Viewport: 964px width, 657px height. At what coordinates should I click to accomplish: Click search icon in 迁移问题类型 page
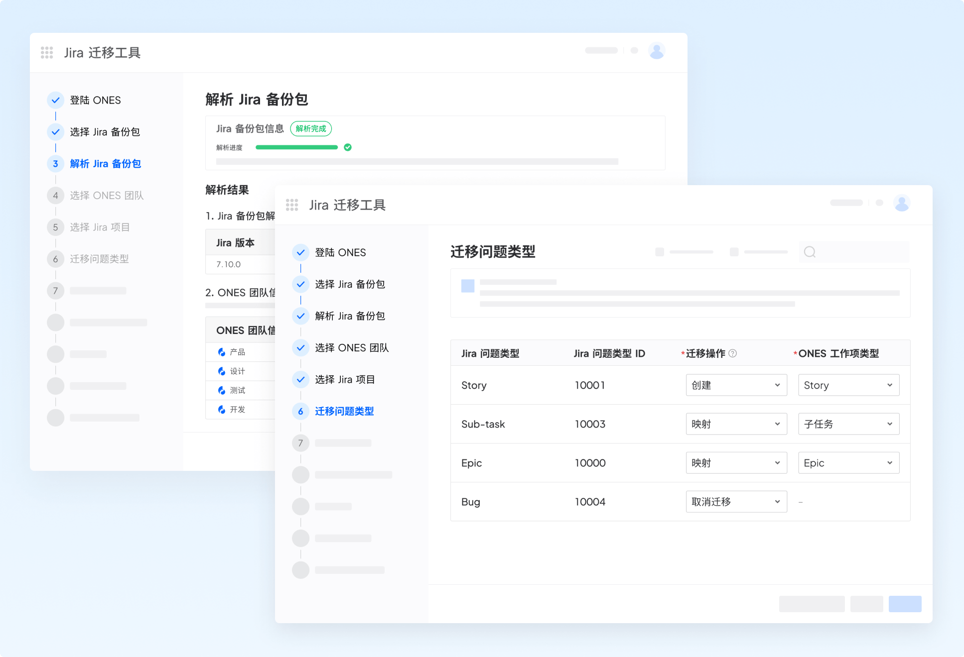click(x=810, y=252)
